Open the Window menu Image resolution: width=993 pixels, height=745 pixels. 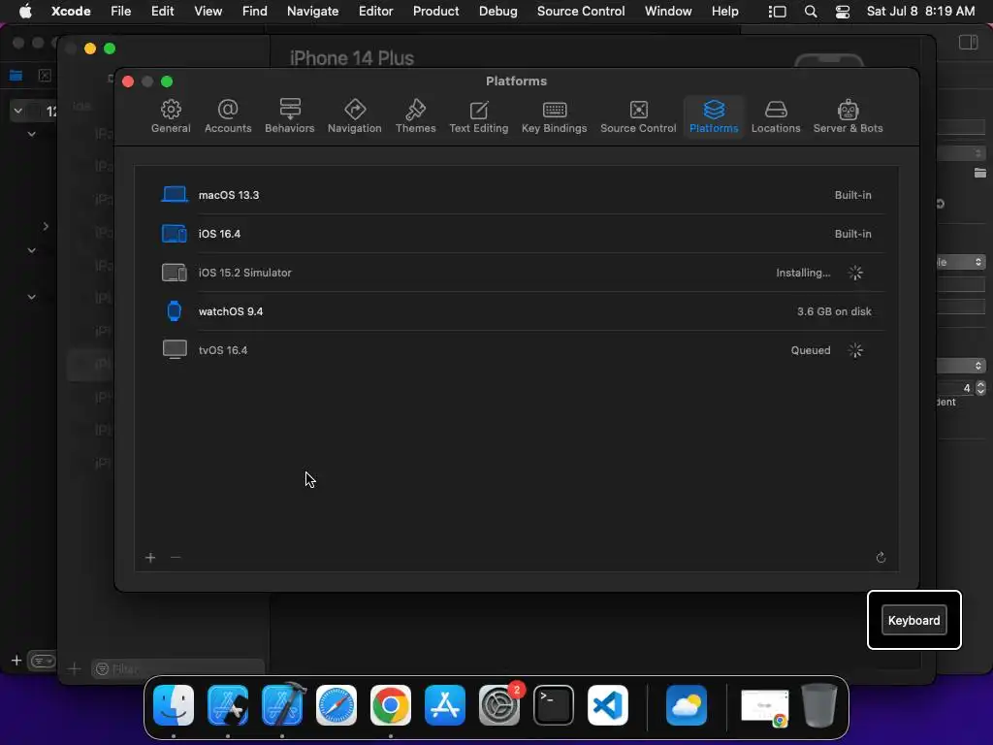[668, 12]
